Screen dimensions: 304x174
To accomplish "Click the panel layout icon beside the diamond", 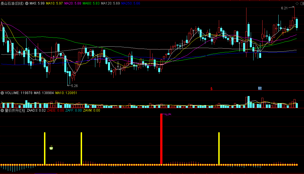I will [302, 3].
